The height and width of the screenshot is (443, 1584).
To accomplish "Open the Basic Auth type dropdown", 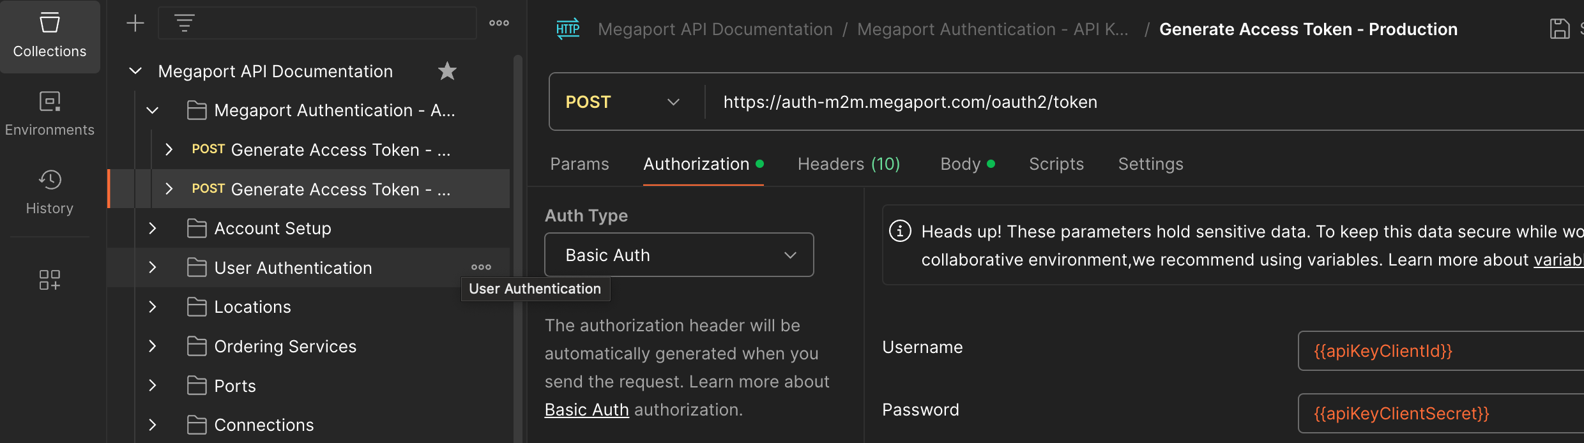I will (679, 255).
